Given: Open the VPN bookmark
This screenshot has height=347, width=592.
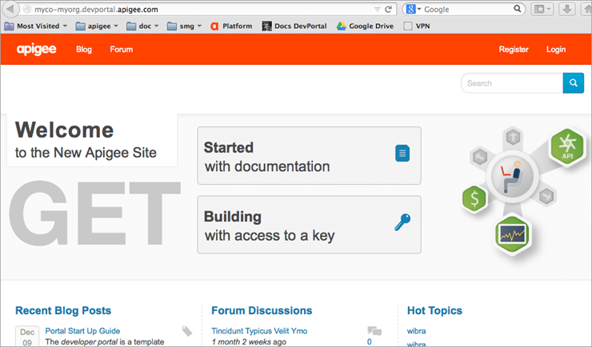Looking at the screenshot, I should (417, 26).
